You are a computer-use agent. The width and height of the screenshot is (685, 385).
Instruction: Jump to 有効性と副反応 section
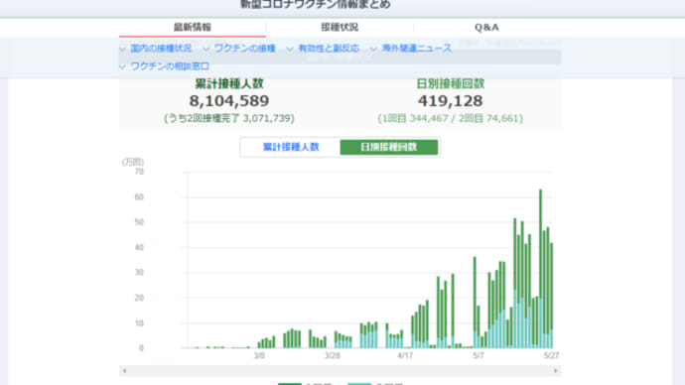(x=329, y=49)
